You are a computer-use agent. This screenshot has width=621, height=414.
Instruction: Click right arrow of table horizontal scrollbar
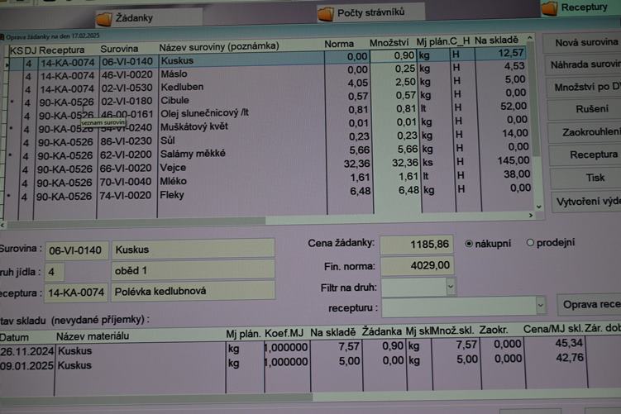(531, 216)
